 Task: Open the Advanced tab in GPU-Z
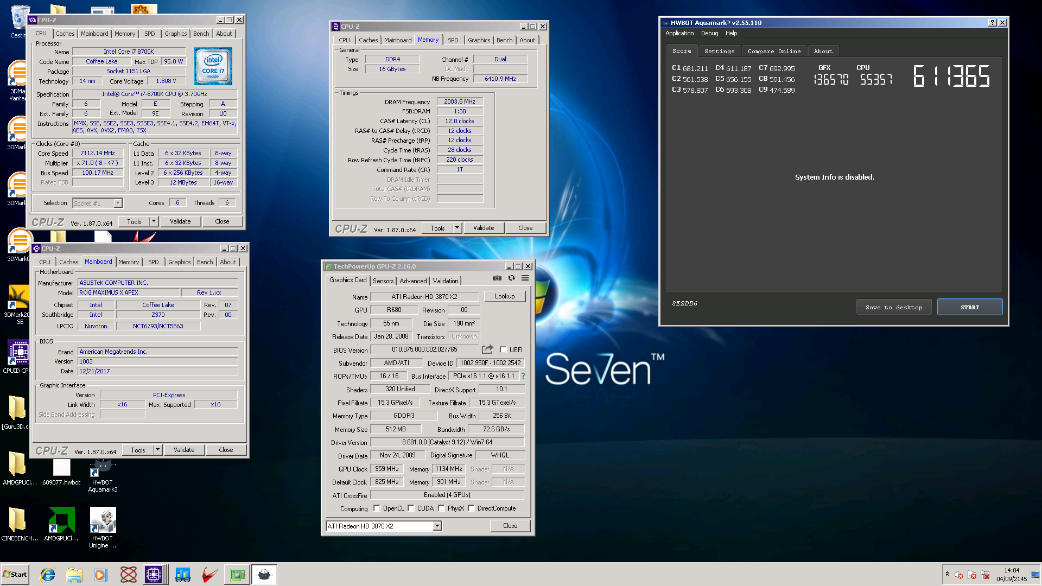click(x=413, y=281)
